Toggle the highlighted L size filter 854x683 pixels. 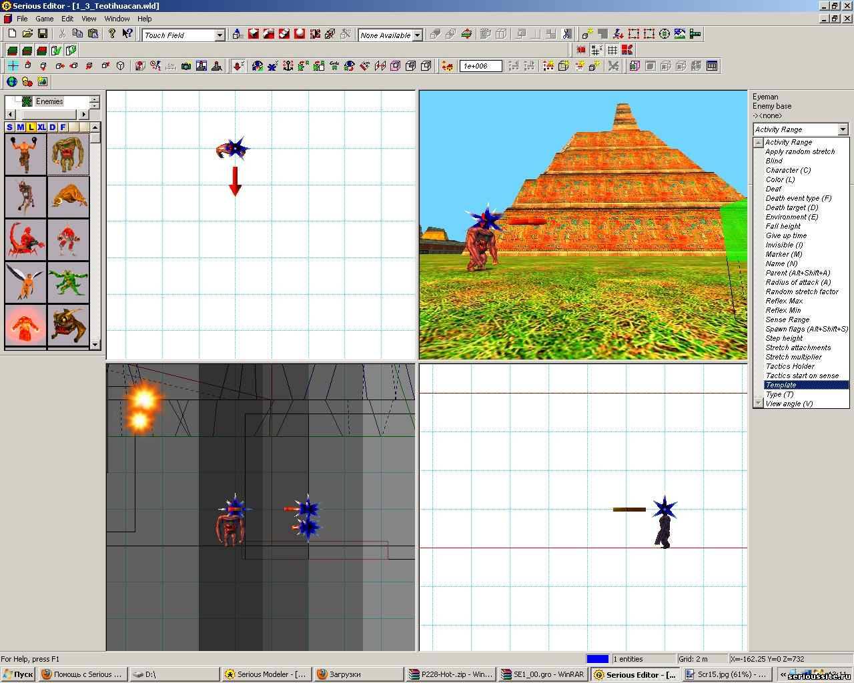pos(31,127)
